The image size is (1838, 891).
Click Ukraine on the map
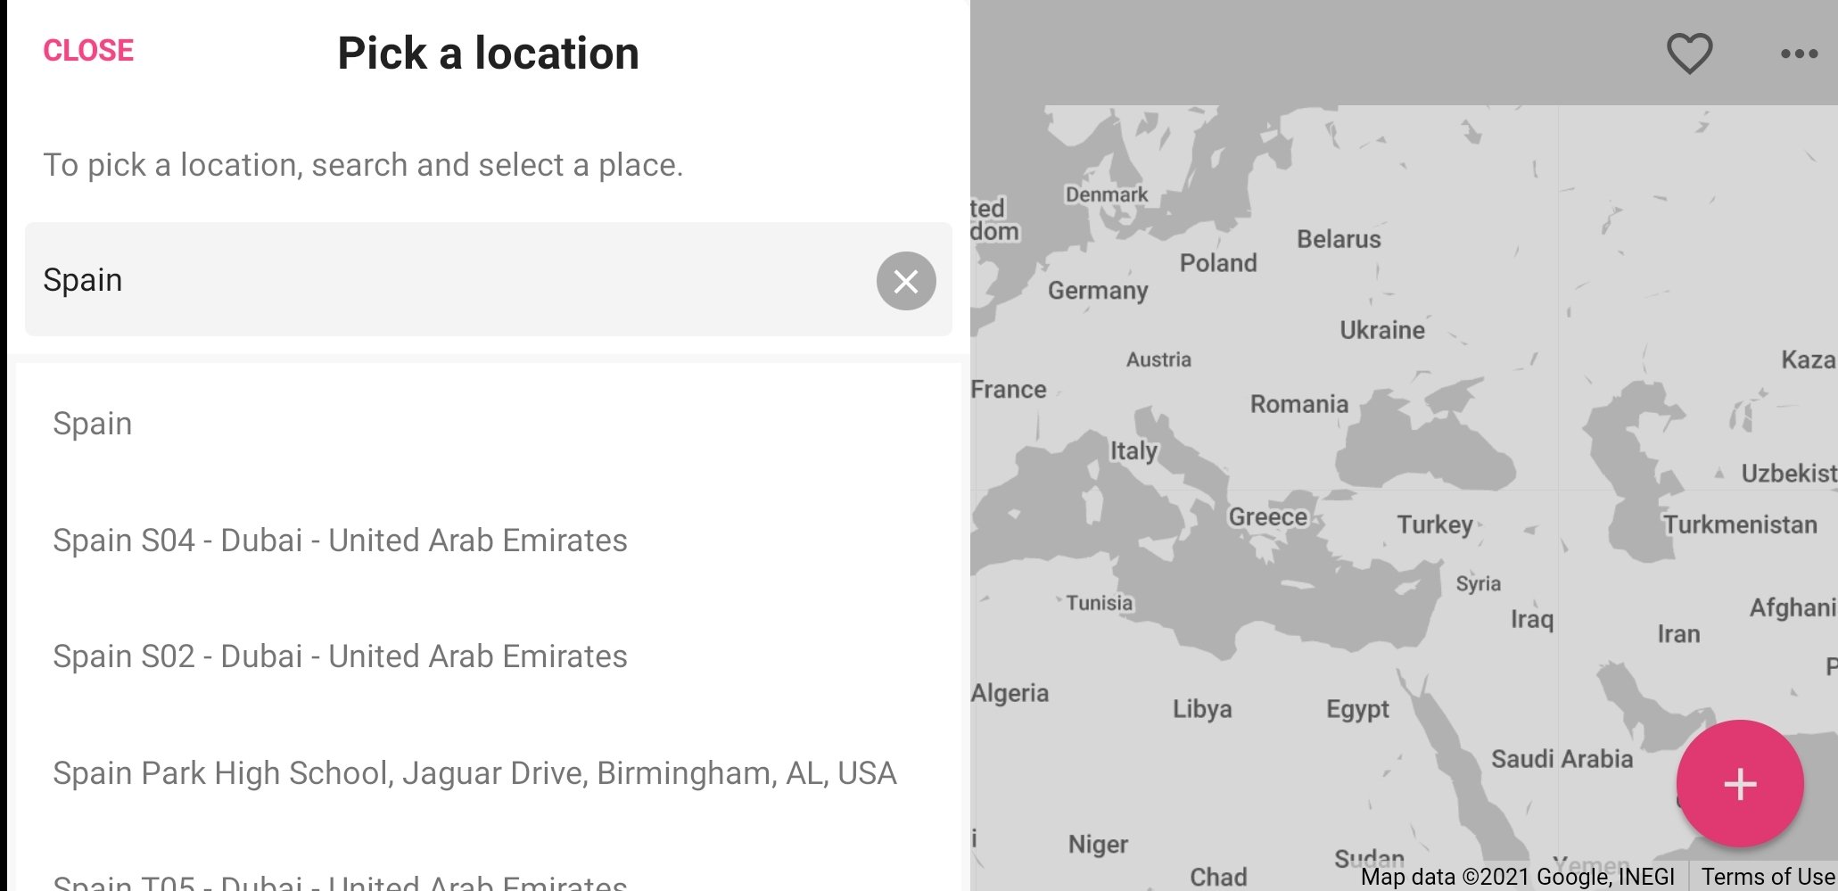coord(1381,329)
